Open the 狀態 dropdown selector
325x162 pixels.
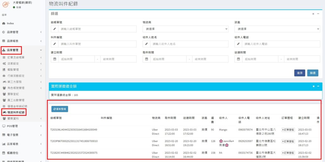[277, 29]
